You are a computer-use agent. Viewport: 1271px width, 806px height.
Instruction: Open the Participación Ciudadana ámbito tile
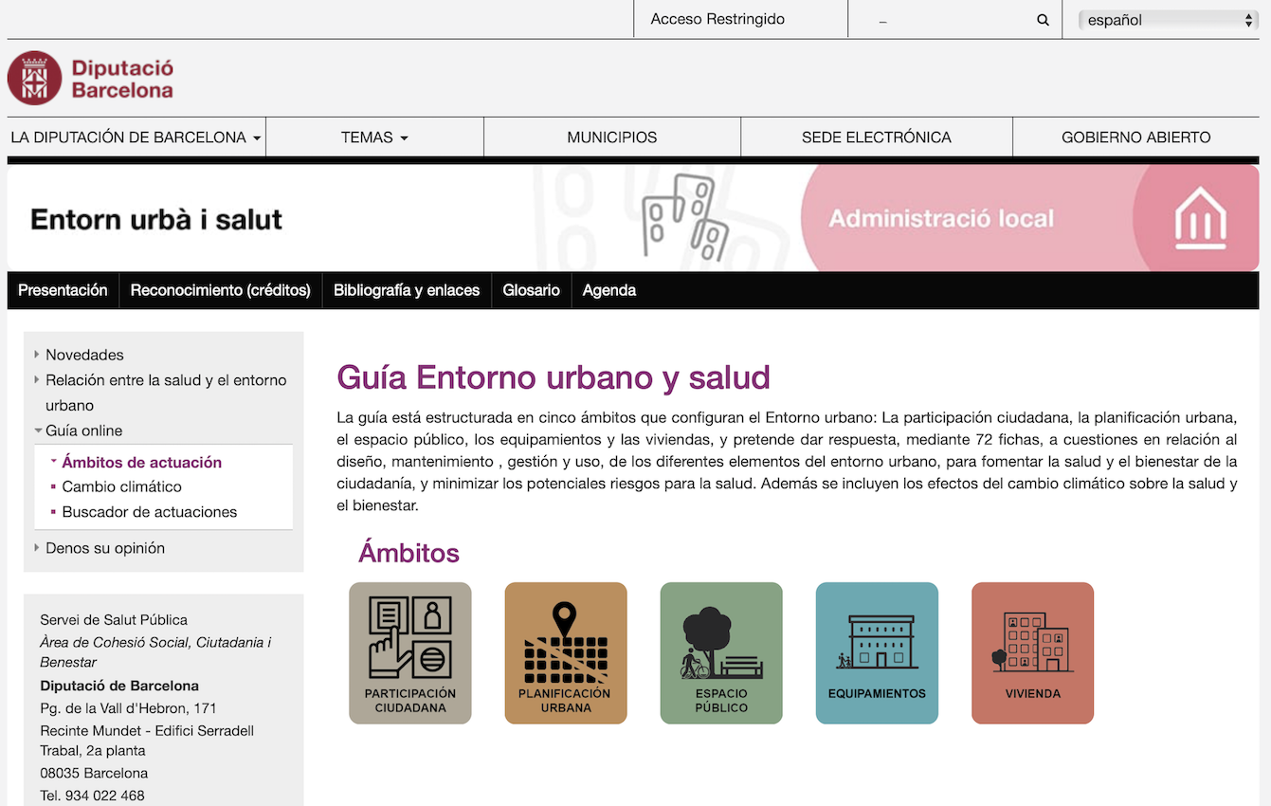click(x=410, y=652)
